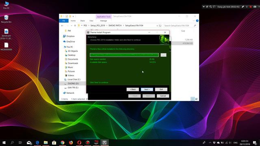Pause the Bandicam recording
The width and height of the screenshot is (260, 146).
coord(247,7)
